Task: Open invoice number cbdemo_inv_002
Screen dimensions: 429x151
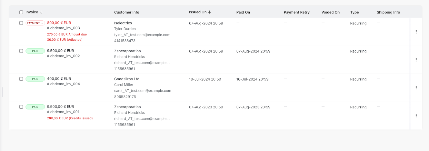Action: point(63,56)
